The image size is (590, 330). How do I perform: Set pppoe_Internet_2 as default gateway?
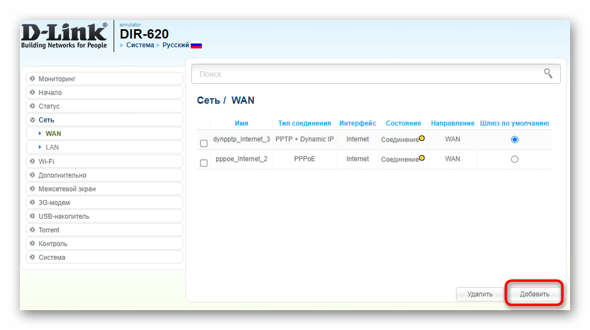point(514,159)
